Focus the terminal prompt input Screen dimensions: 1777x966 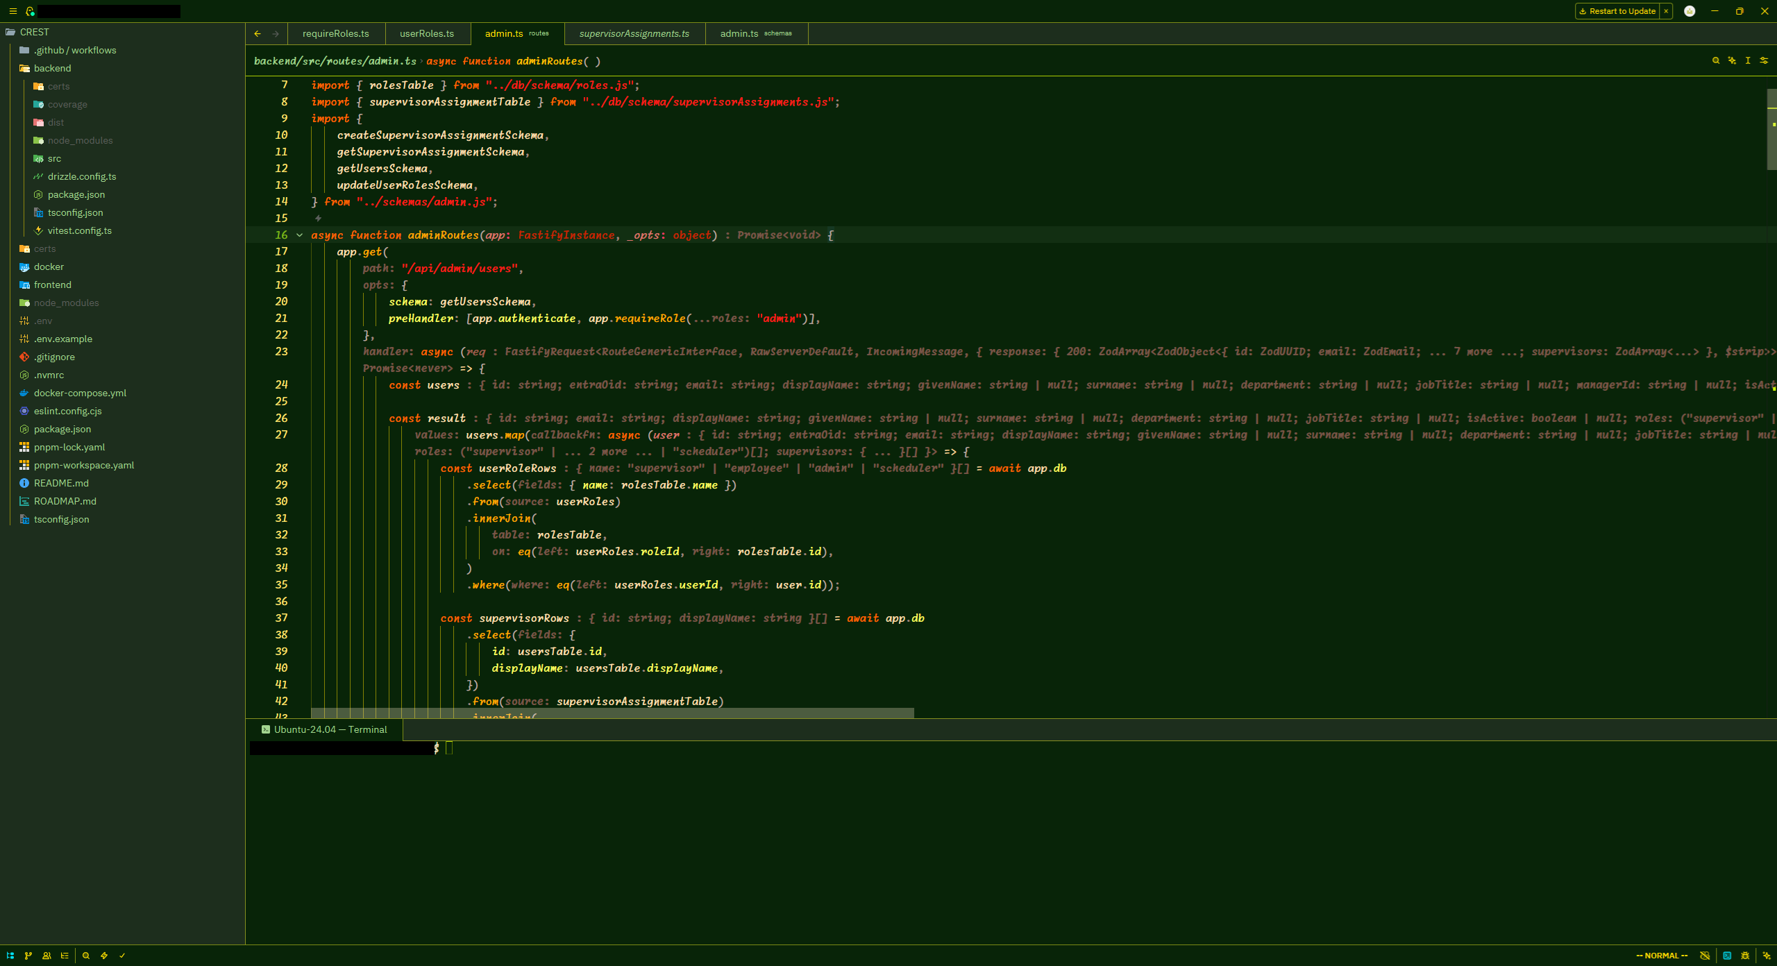449,748
